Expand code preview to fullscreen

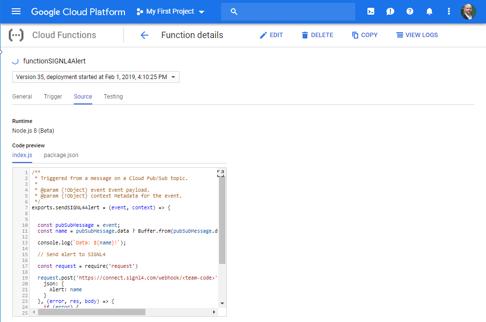click(x=221, y=174)
